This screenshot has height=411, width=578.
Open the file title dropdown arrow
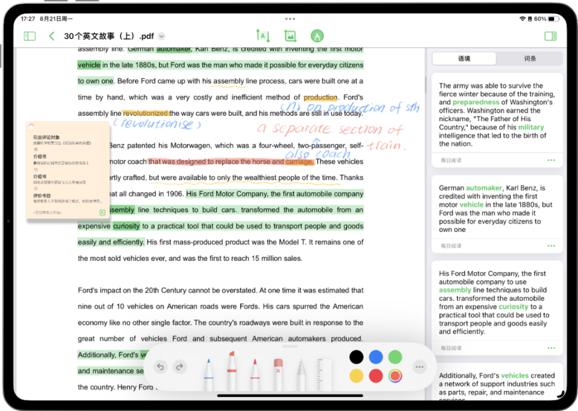161,36
